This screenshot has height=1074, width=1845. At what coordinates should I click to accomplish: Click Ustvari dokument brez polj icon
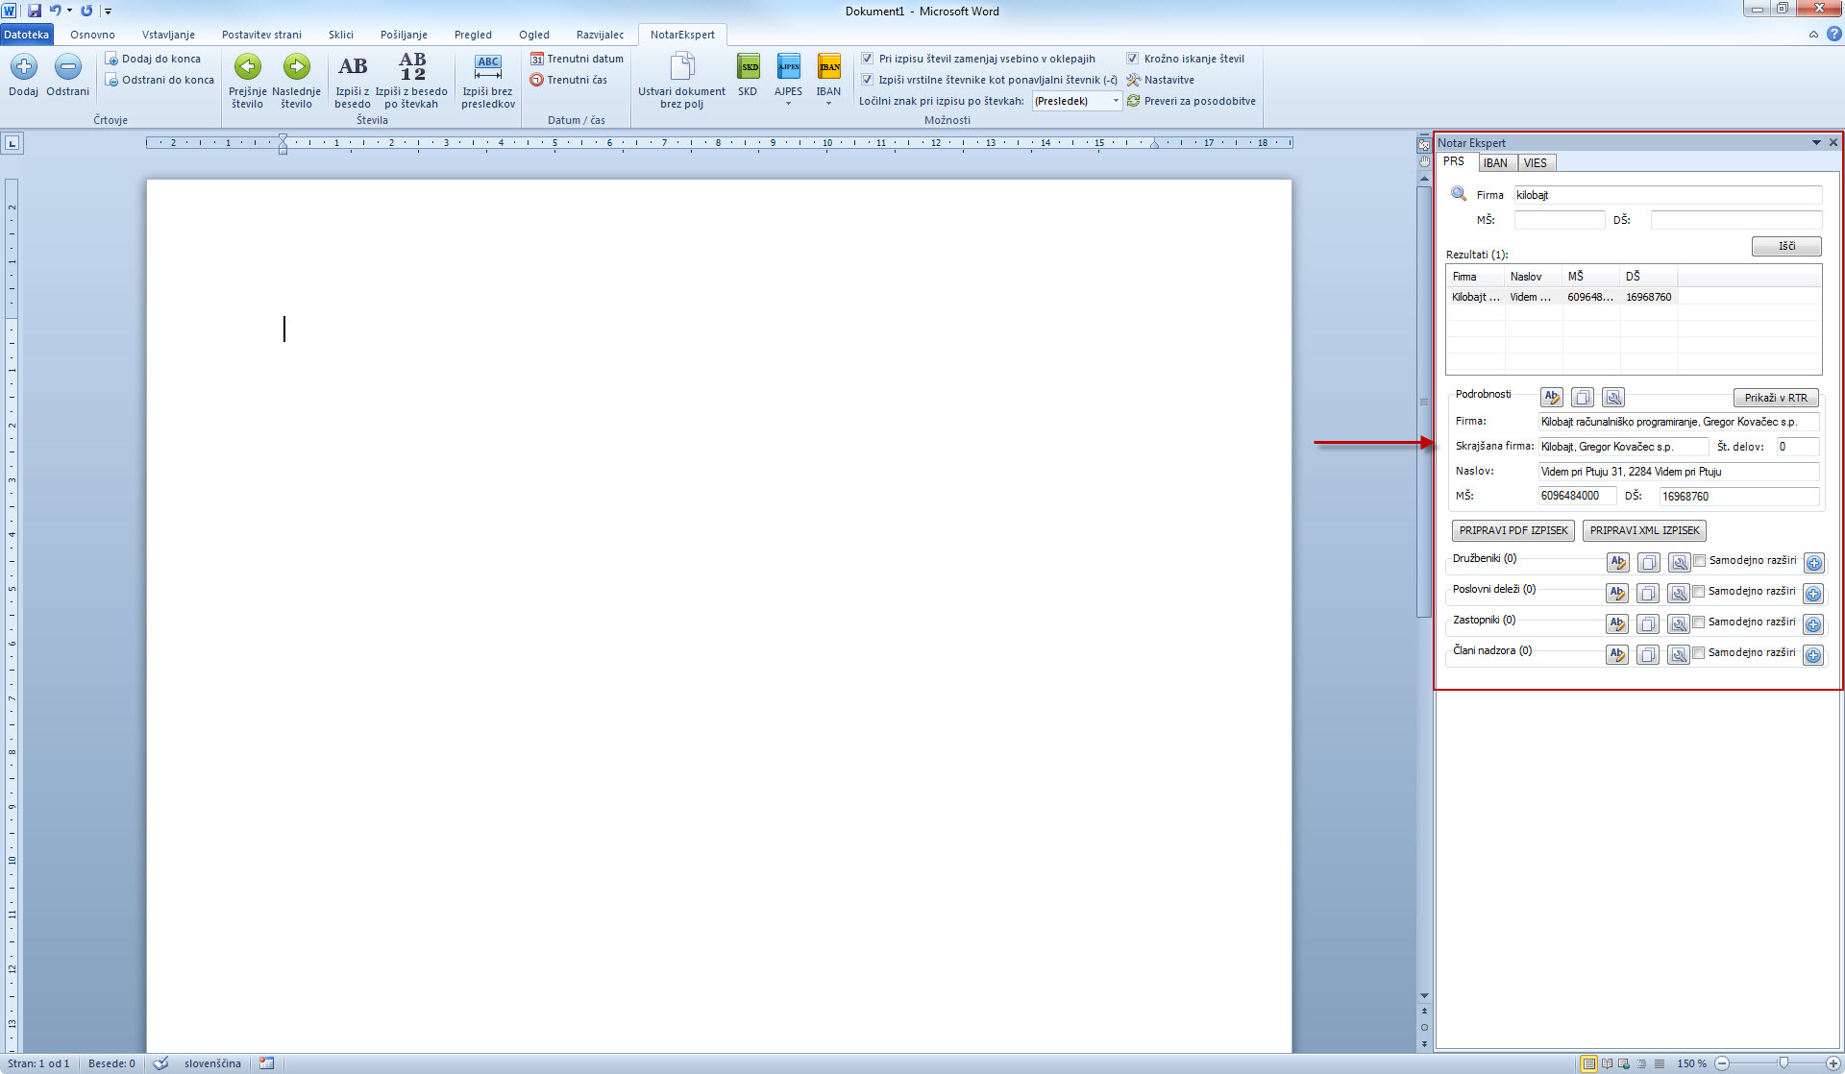coord(681,66)
